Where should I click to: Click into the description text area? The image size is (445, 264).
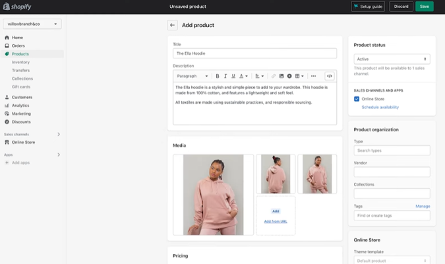254,104
